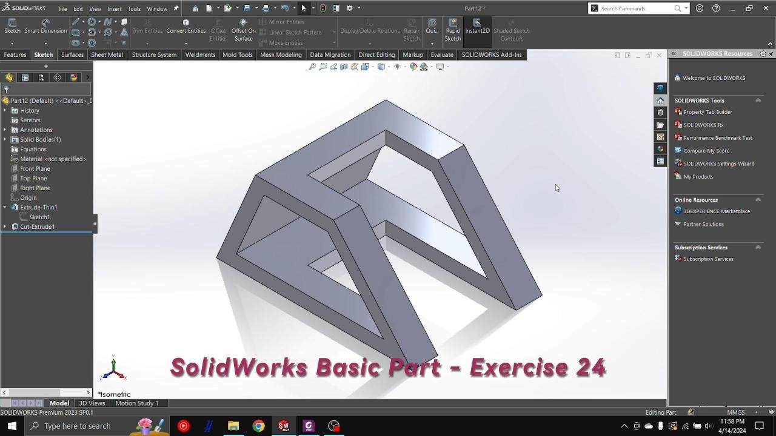Click the Section View icon
The width and height of the screenshot is (776, 436).
(x=344, y=67)
